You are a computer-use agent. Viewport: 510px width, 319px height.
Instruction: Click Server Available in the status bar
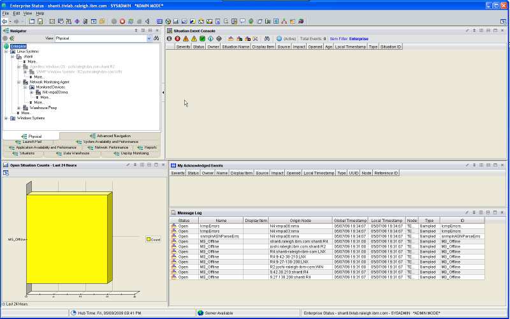point(219,313)
